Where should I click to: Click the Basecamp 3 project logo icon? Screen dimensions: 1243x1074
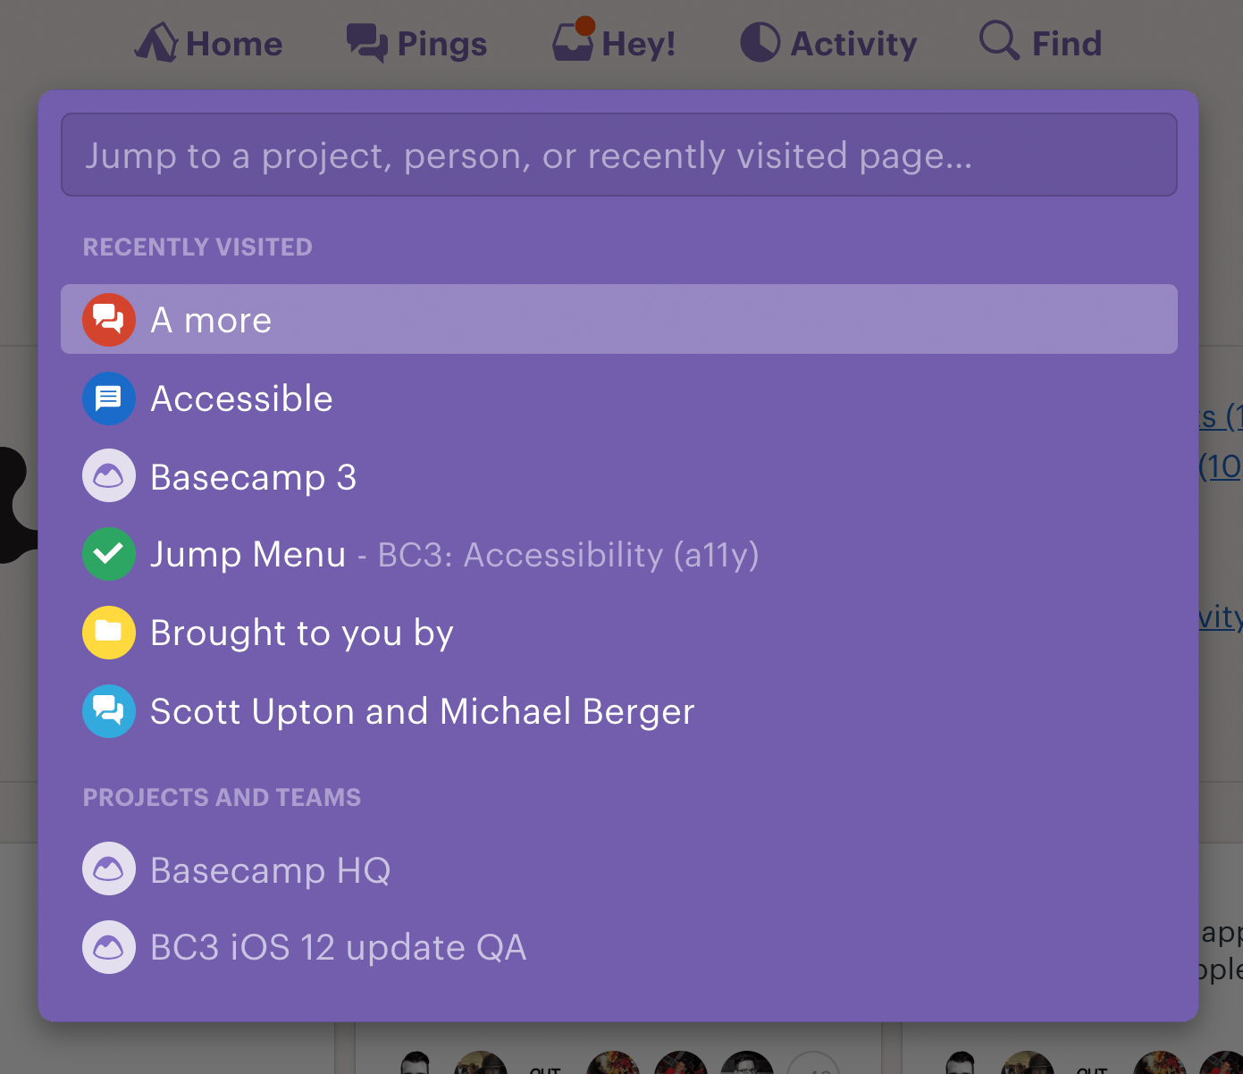109,475
